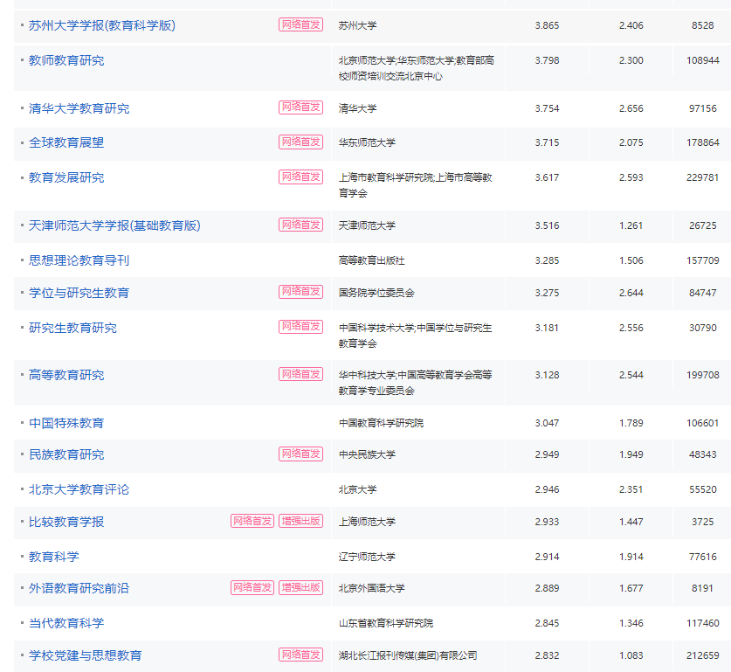Image resolution: width=731 pixels, height=672 pixels.
Task: Click value 2.656 in 清华大学教育研究 row
Action: pos(631,108)
